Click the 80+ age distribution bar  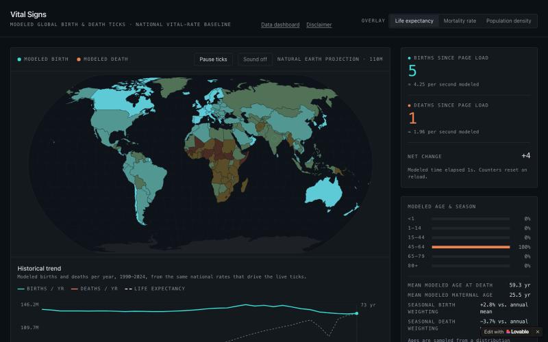coord(471,266)
